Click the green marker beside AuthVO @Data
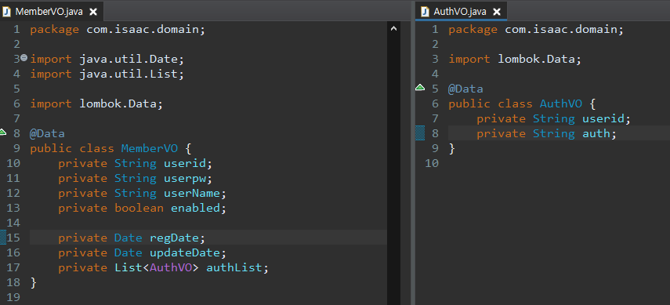The width and height of the screenshot is (670, 305). [420, 88]
